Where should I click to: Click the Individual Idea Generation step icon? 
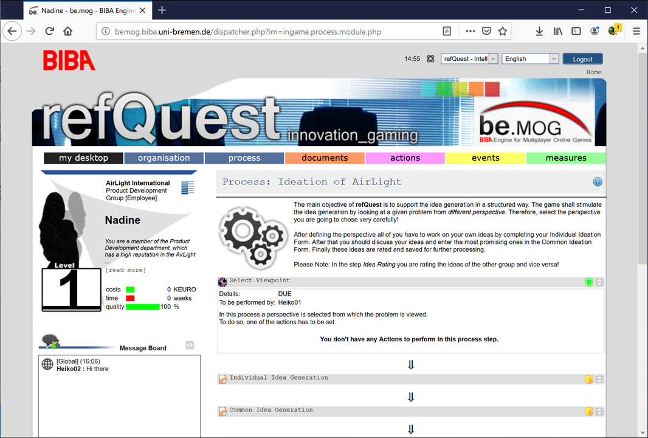coord(222,379)
